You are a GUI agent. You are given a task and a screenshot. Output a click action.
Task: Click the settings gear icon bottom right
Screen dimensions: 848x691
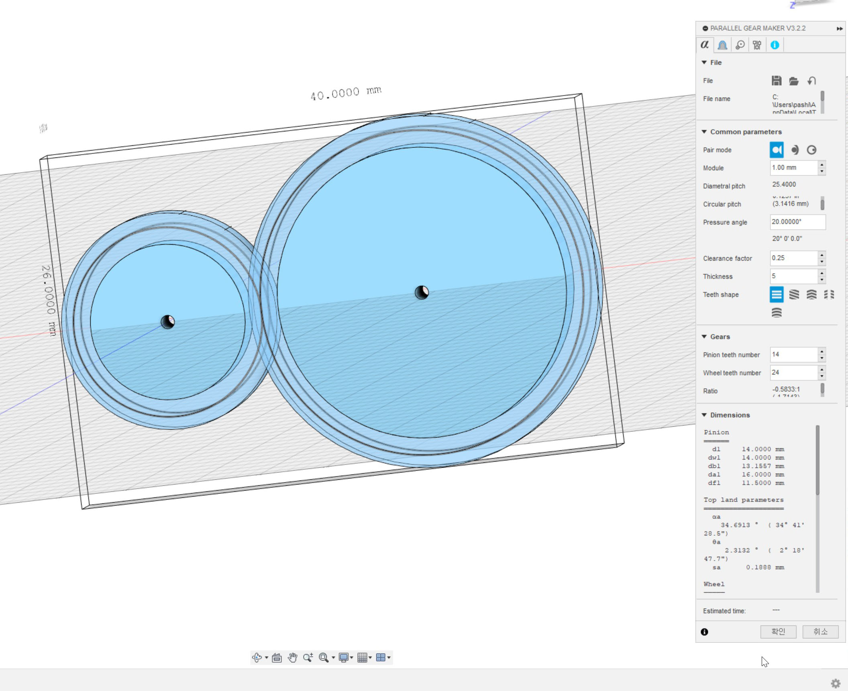click(x=836, y=683)
